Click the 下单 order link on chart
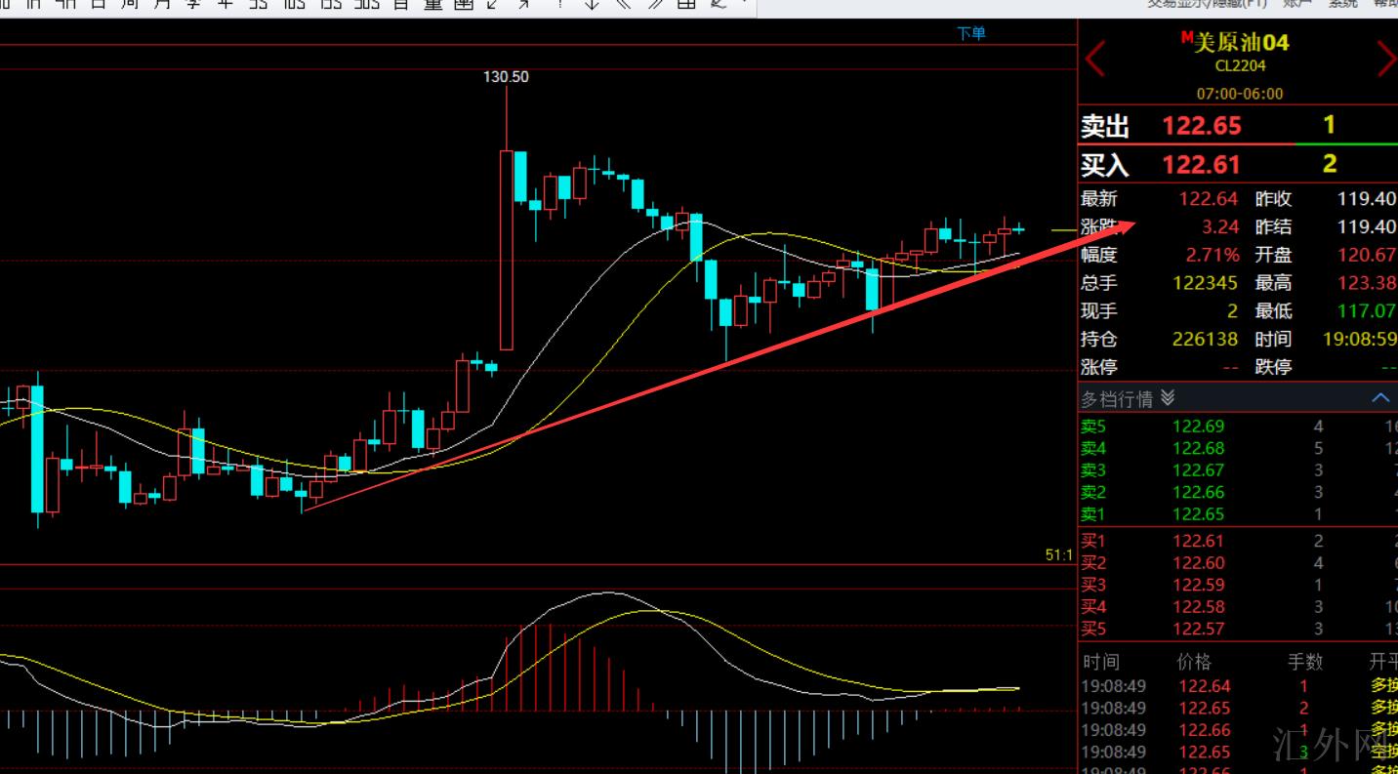Viewport: 1398px width, 774px height. [x=970, y=33]
